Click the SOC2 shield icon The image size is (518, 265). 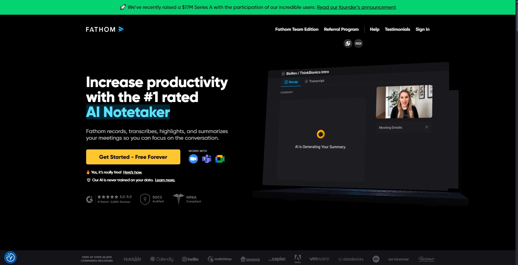145,199
